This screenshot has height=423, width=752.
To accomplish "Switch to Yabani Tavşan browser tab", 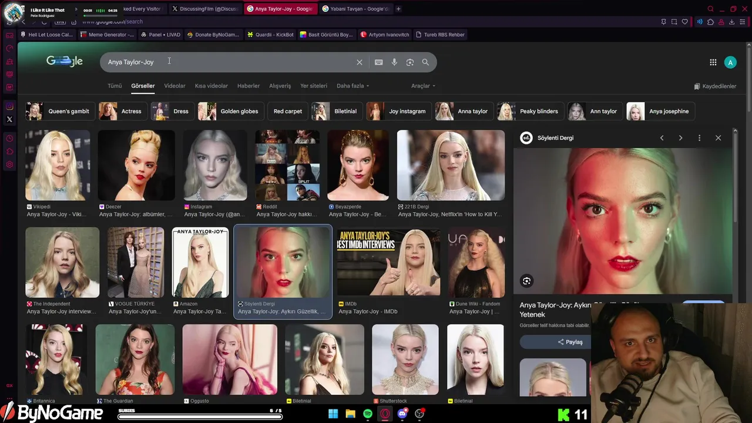I will [355, 9].
